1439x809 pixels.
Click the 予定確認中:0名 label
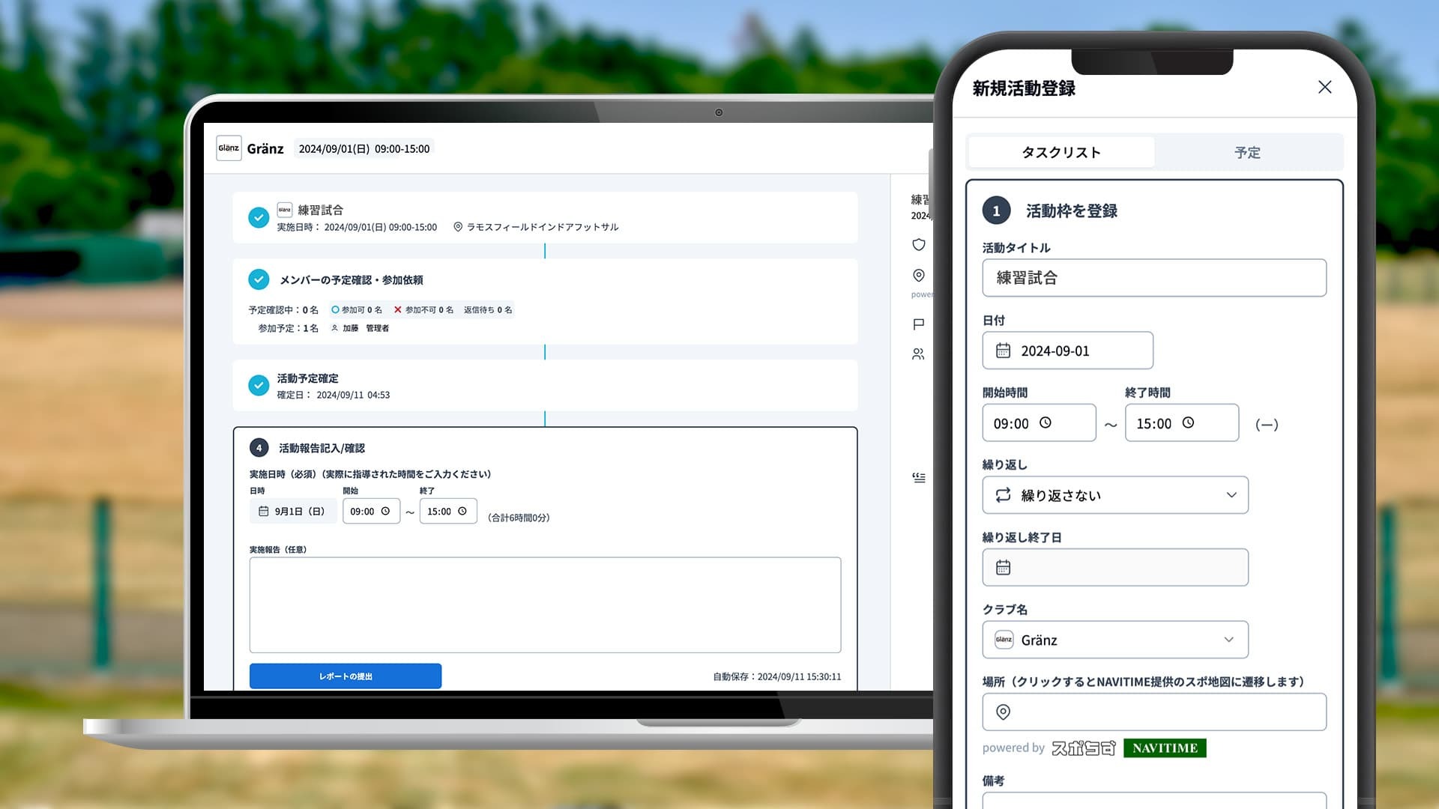click(x=283, y=309)
